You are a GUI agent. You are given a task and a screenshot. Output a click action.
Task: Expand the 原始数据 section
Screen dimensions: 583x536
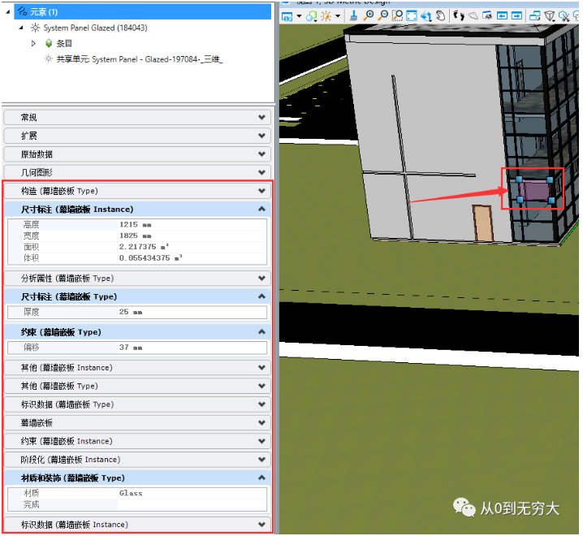pyautogui.click(x=137, y=154)
